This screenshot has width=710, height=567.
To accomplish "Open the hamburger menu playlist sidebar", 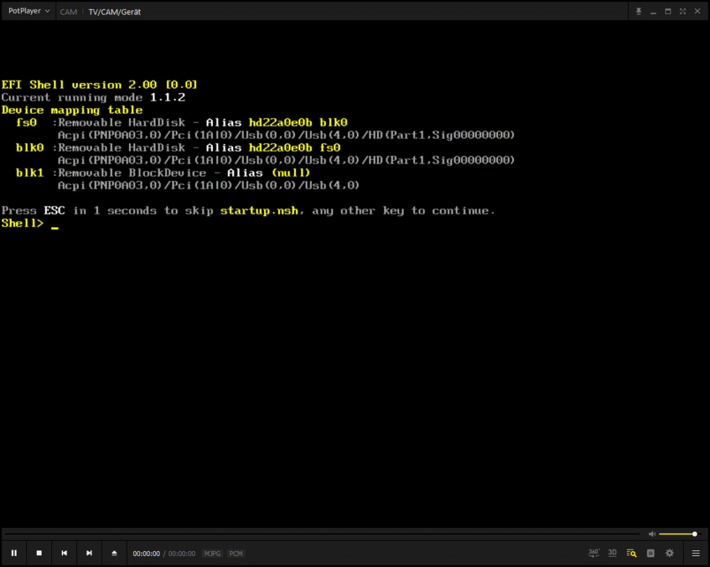I will 695,553.
